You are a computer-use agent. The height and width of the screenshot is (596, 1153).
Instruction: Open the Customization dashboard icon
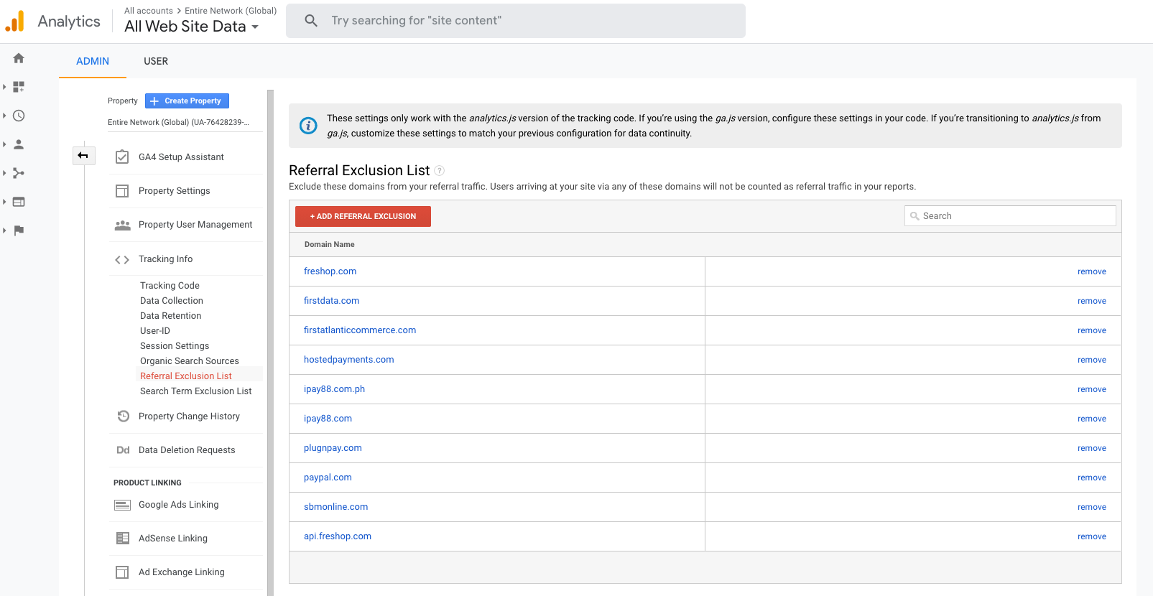(19, 87)
